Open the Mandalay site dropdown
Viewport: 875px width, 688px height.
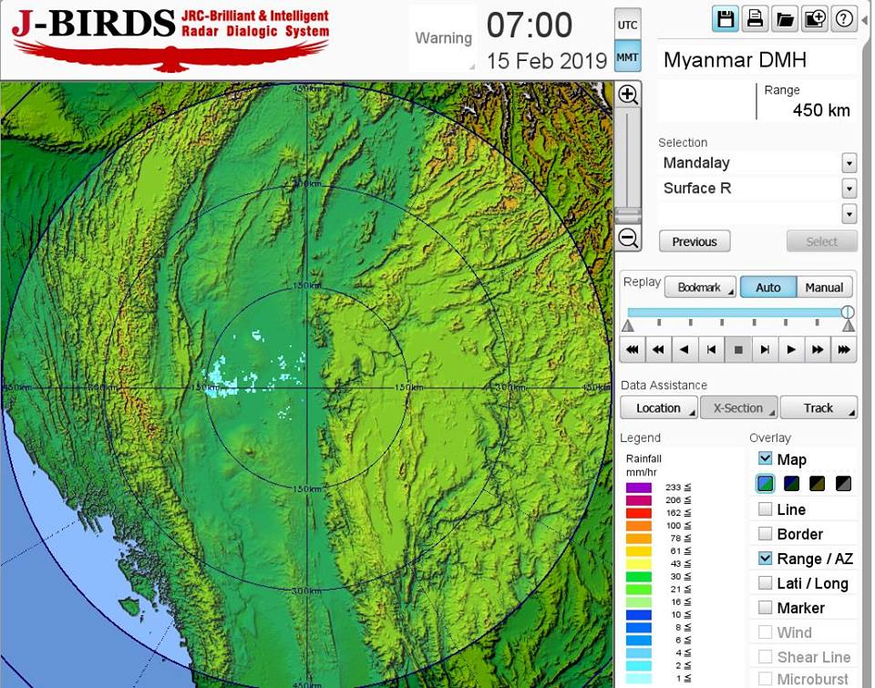coord(849,164)
